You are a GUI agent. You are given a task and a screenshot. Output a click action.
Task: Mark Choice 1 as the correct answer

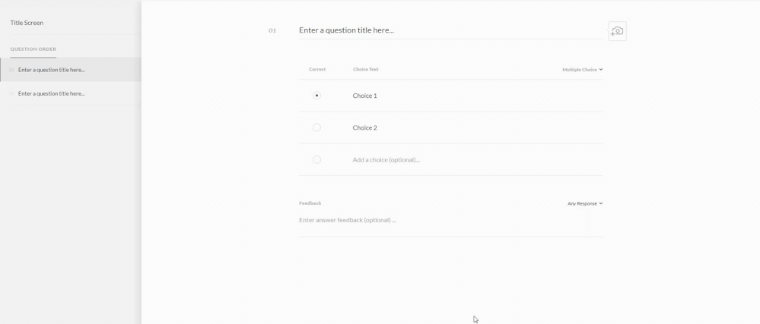coord(316,96)
